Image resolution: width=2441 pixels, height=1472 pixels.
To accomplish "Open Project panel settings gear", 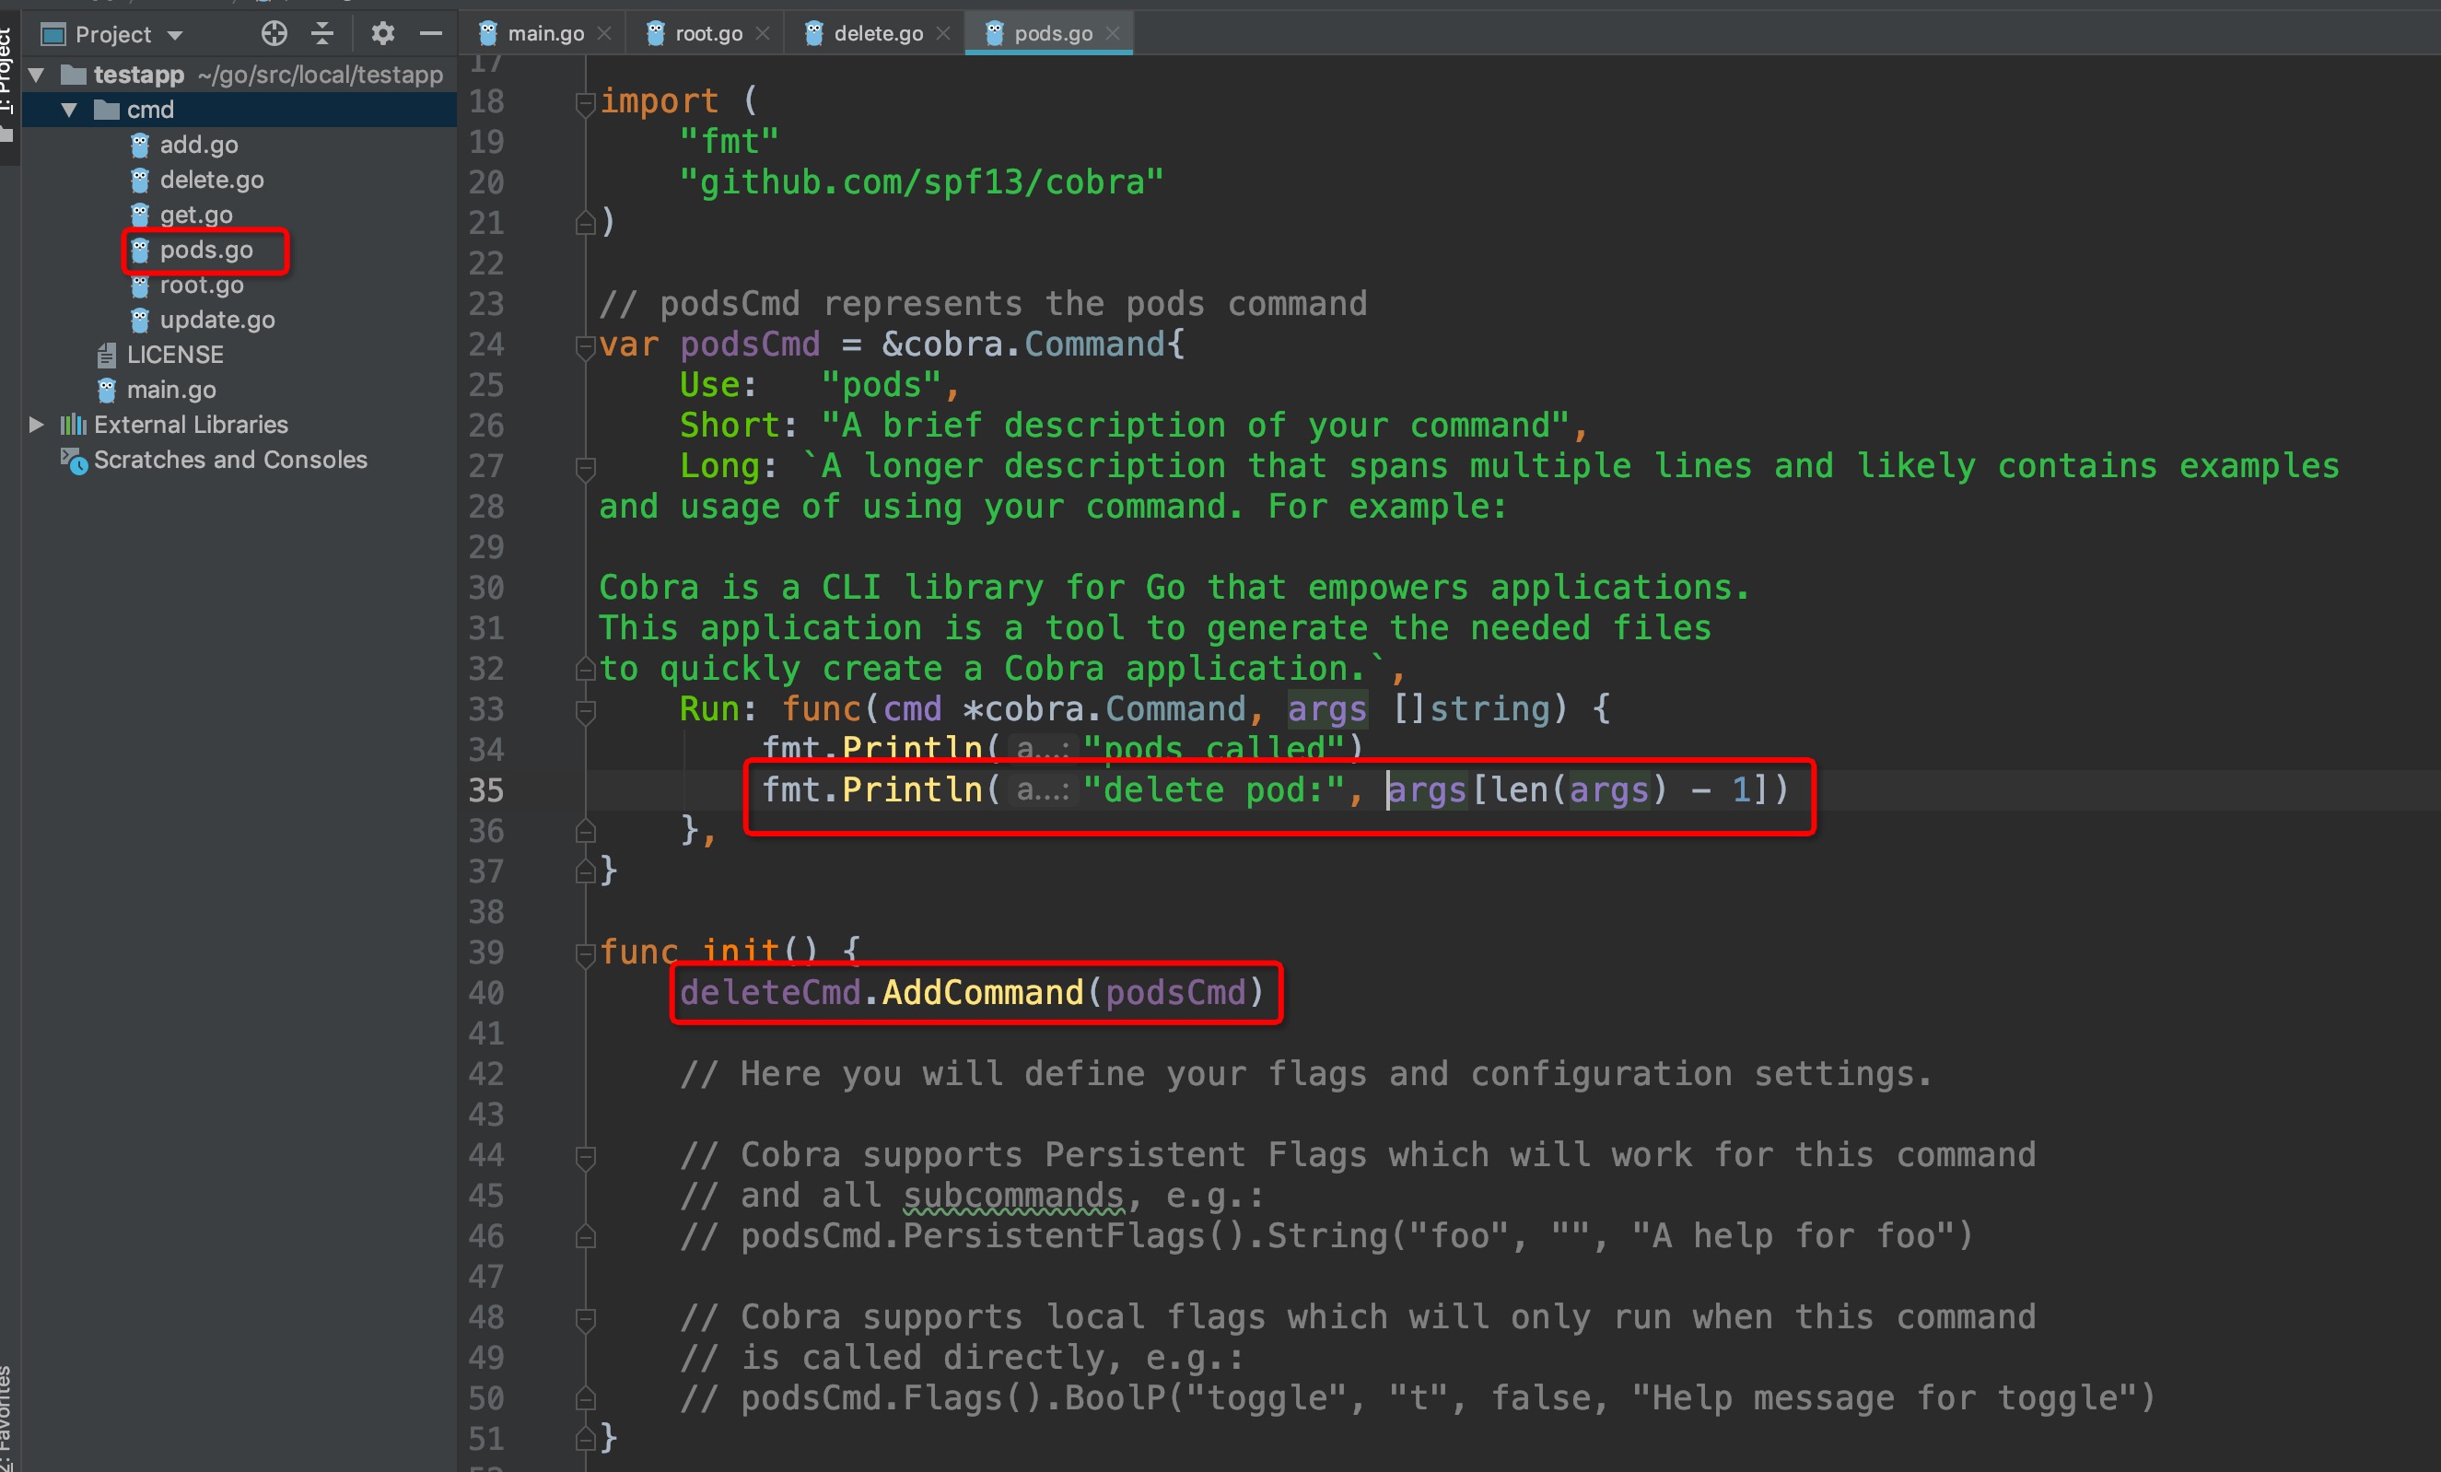I will [382, 34].
